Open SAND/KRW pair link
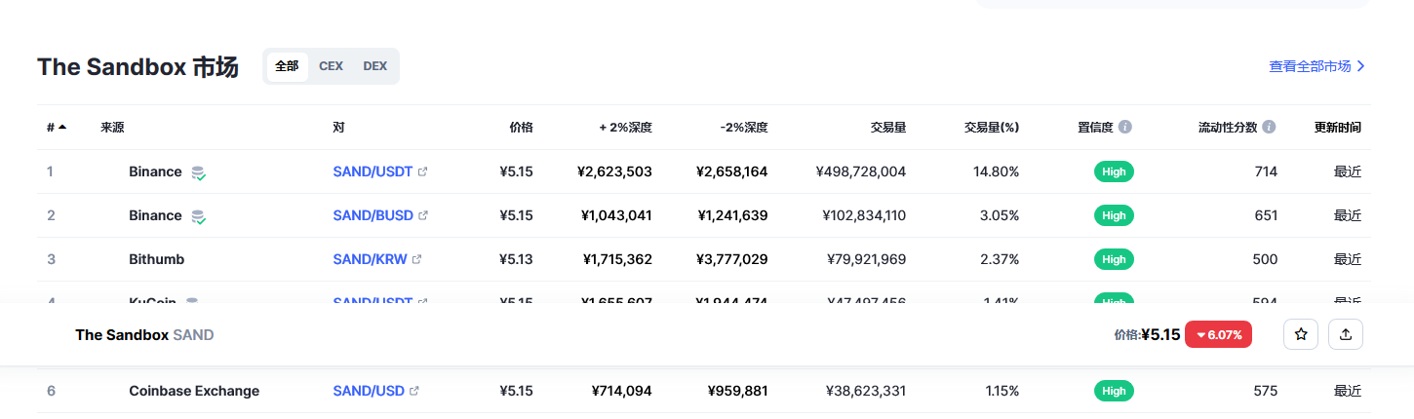 click(x=371, y=259)
